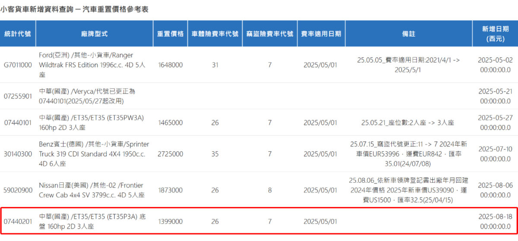The image size is (518, 241).
Task: Click the replacement price 2725000
Action: (x=170, y=154)
